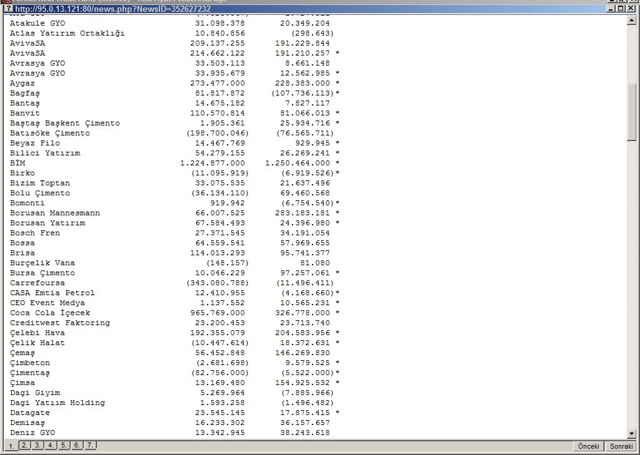640x455 pixels.
Task: Click the Brisa company name
Action: point(22,253)
